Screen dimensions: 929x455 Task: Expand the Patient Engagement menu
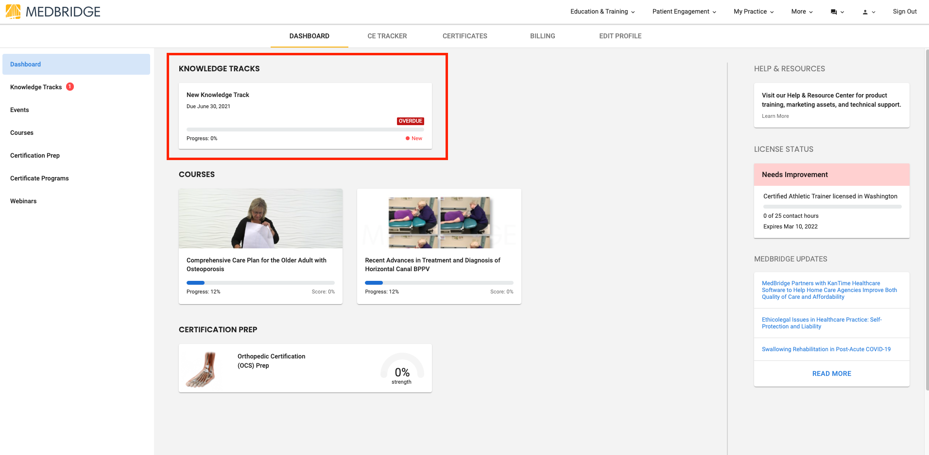[x=684, y=12]
